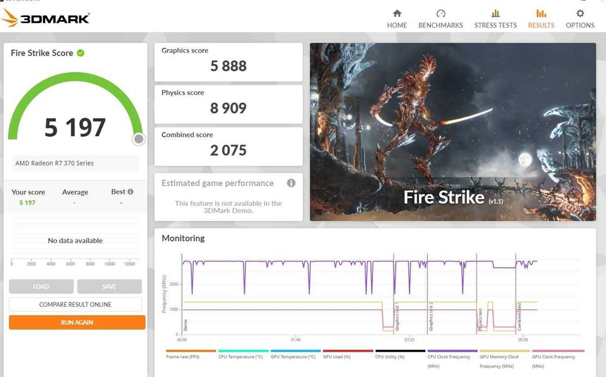Click the Graphics score value 5 888

(x=228, y=66)
